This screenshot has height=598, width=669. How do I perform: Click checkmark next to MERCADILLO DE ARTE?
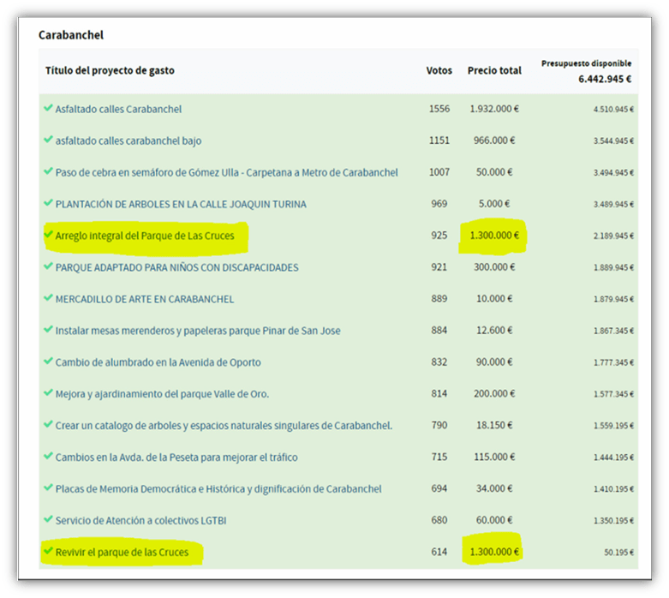[49, 299]
